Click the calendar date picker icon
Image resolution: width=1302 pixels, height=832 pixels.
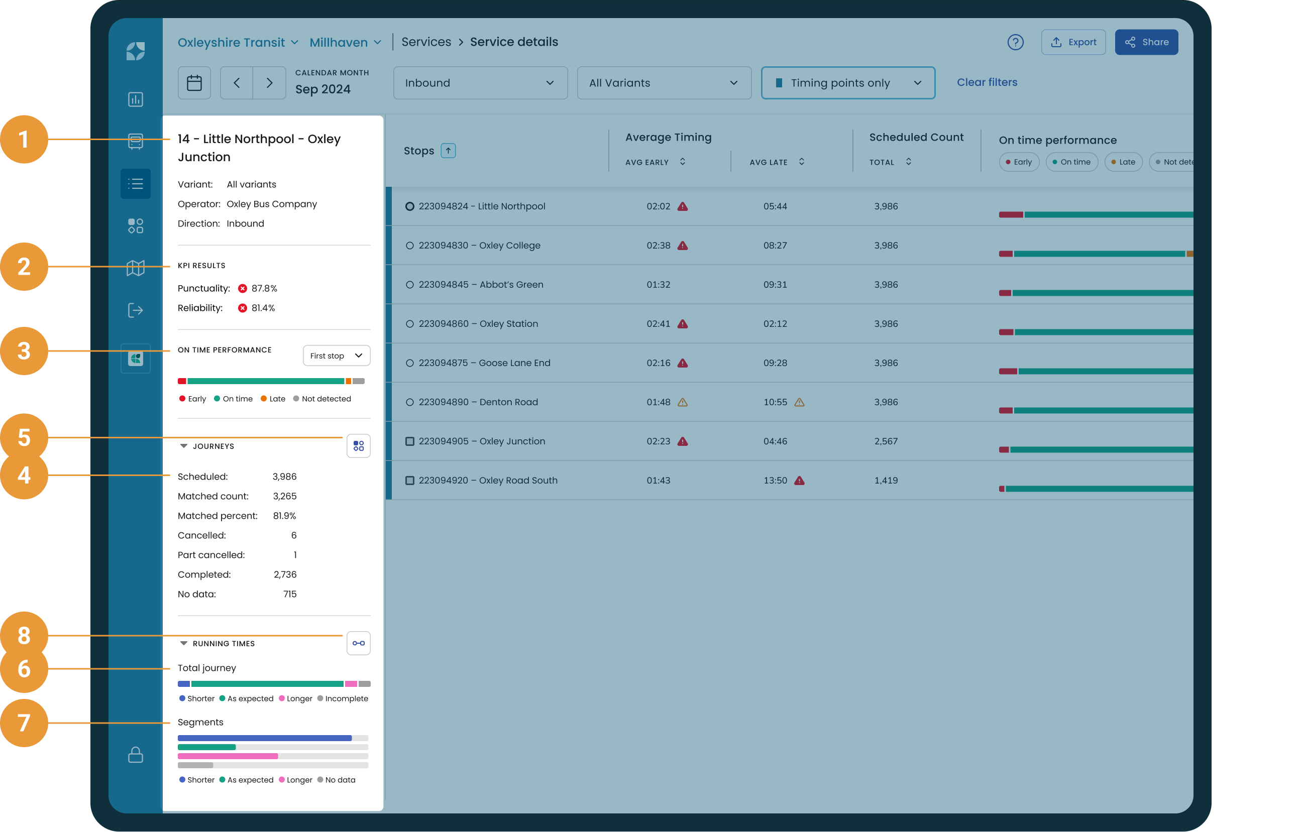point(194,83)
